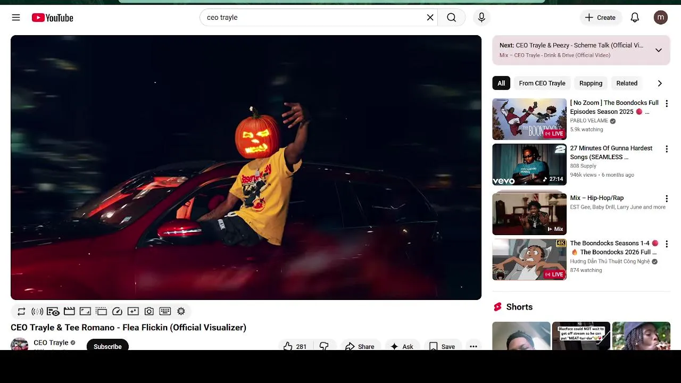The height and width of the screenshot is (383, 681).
Task: Click PABLO VELAME channel name
Action: 589,121
